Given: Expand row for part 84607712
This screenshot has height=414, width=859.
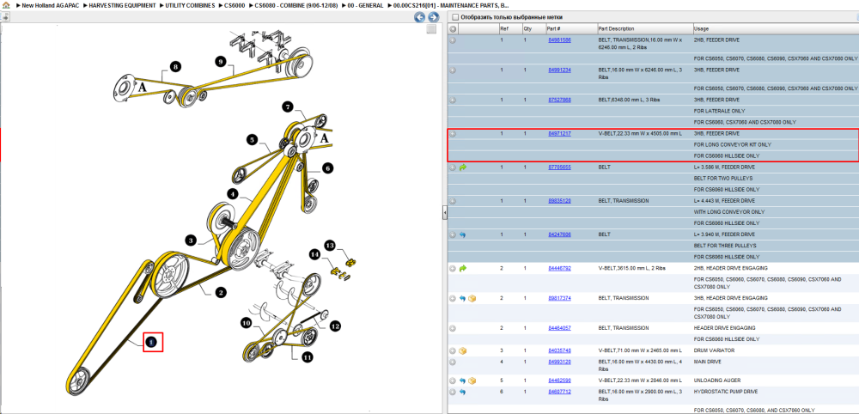Looking at the screenshot, I should tap(453, 392).
